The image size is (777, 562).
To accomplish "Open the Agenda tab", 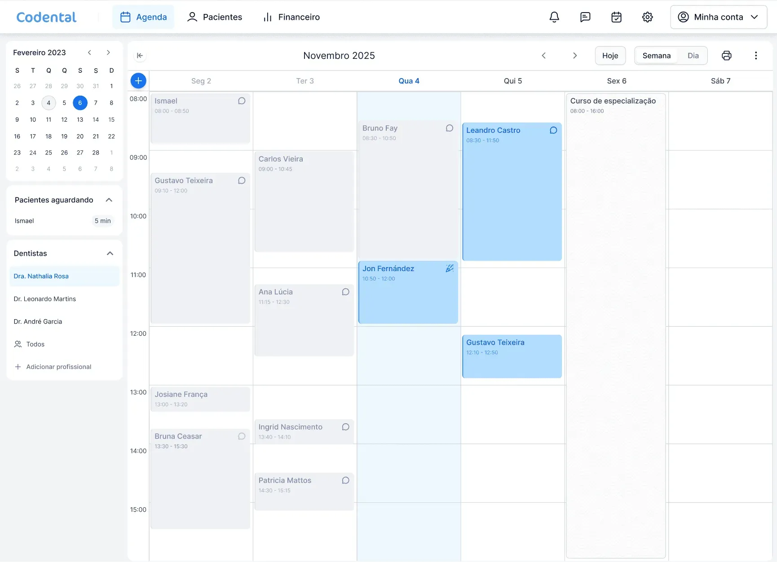I will [143, 17].
